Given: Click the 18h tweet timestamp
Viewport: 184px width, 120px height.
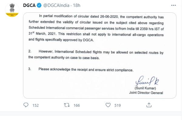Looking at the screenshot, I should point(77,5).
